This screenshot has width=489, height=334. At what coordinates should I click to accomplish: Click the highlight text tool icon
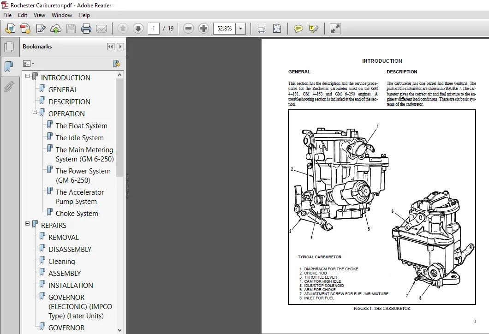(313, 29)
